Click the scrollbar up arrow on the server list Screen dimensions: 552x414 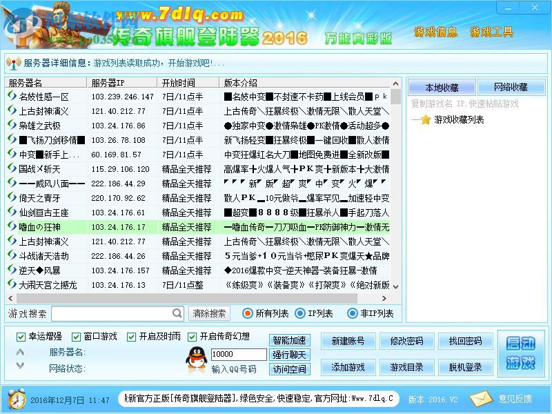coord(395,83)
